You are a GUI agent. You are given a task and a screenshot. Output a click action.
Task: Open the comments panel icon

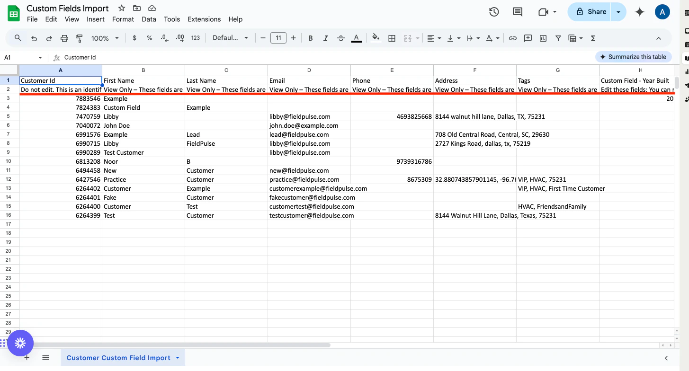518,12
